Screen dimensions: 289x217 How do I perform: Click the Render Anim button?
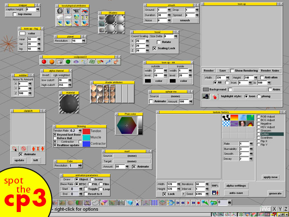(x=270, y=71)
